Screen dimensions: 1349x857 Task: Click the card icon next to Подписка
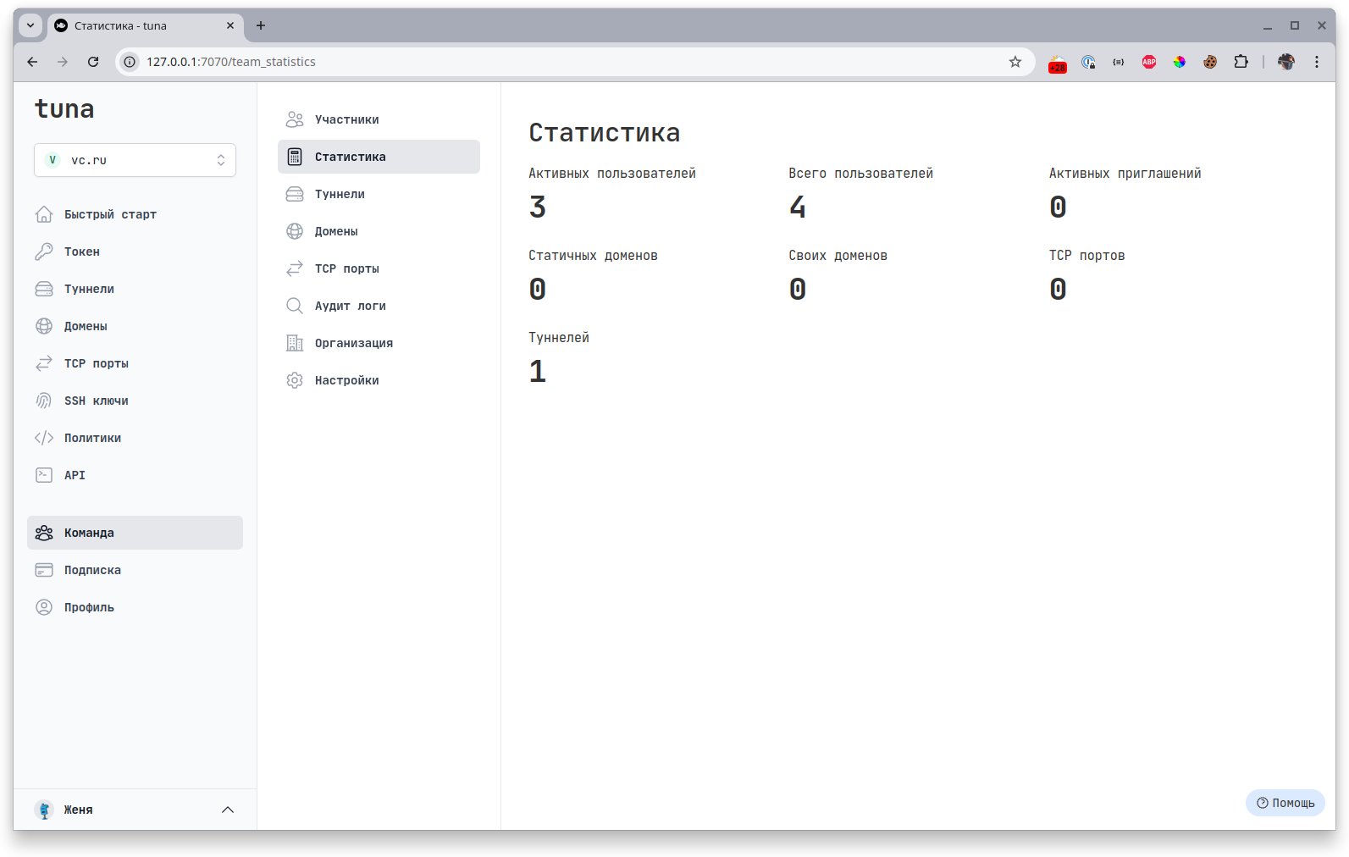[x=44, y=570]
